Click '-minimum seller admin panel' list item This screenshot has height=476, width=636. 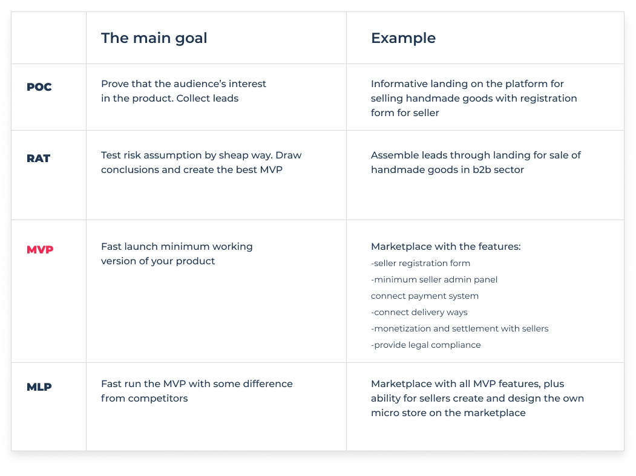pyautogui.click(x=434, y=279)
